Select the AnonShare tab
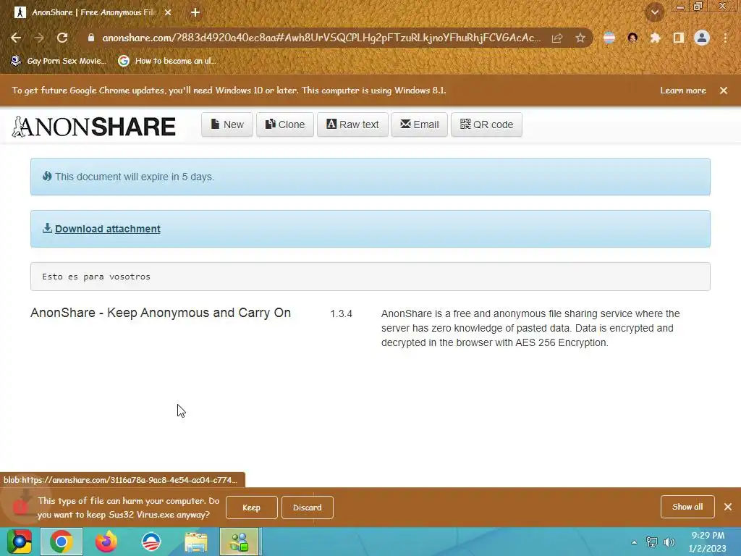The width and height of the screenshot is (741, 556). click(93, 12)
